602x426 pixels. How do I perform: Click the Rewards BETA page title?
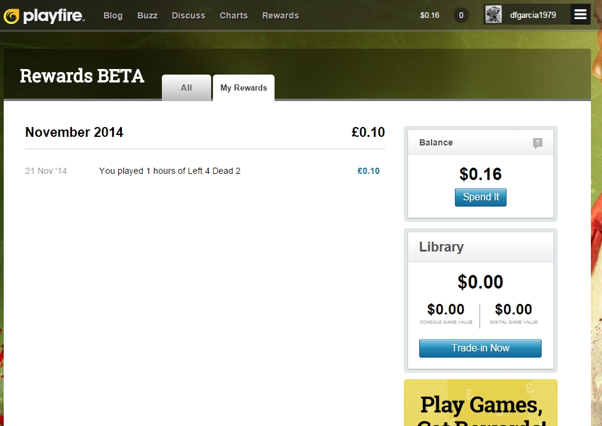coord(82,76)
